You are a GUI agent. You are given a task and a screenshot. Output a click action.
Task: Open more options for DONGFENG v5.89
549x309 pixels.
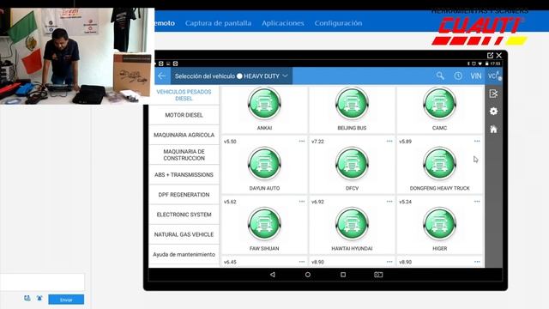[x=477, y=141]
